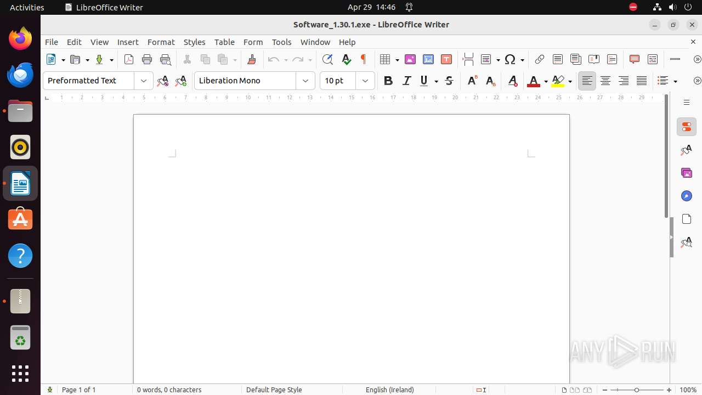Expand the font name dropdown
Image resolution: width=702 pixels, height=395 pixels.
[x=305, y=81]
